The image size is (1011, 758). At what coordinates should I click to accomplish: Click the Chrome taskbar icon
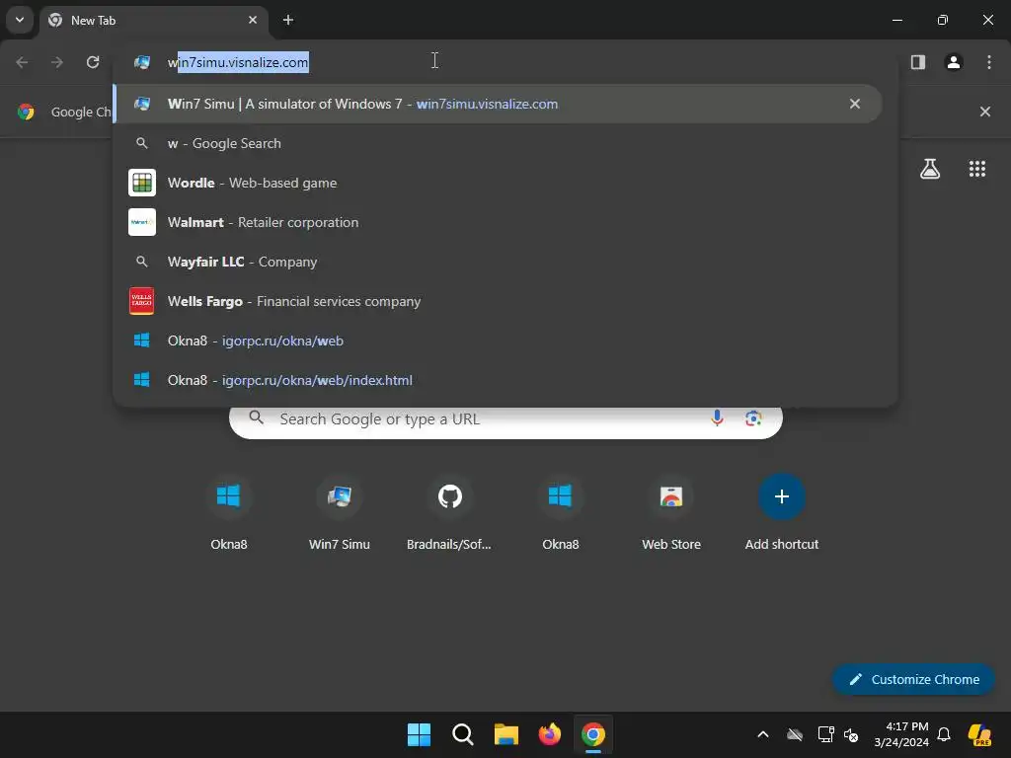click(x=593, y=734)
